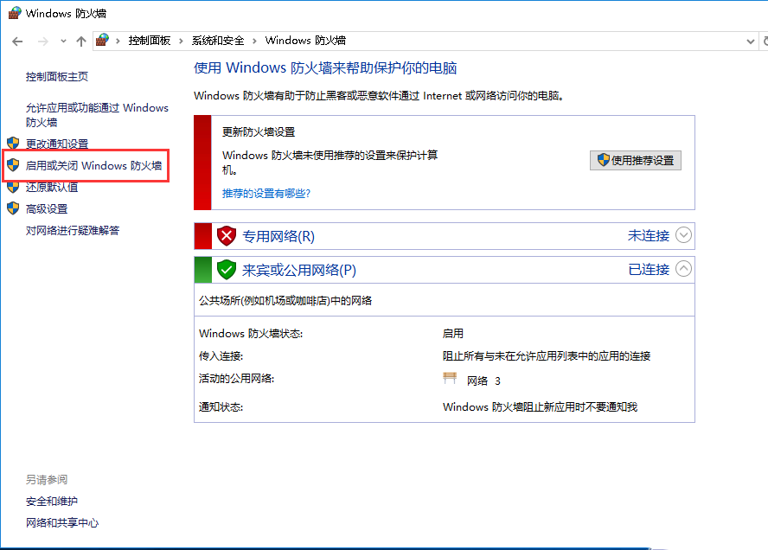The width and height of the screenshot is (768, 550).
Task: Open 允许应用或功能通过 Windows 防火墙
Action: coord(97,115)
